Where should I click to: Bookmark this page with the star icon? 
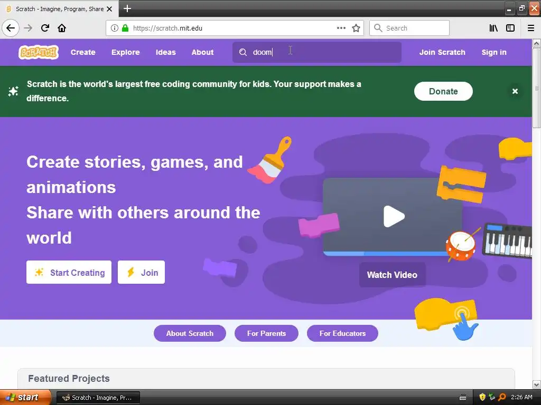pyautogui.click(x=356, y=28)
